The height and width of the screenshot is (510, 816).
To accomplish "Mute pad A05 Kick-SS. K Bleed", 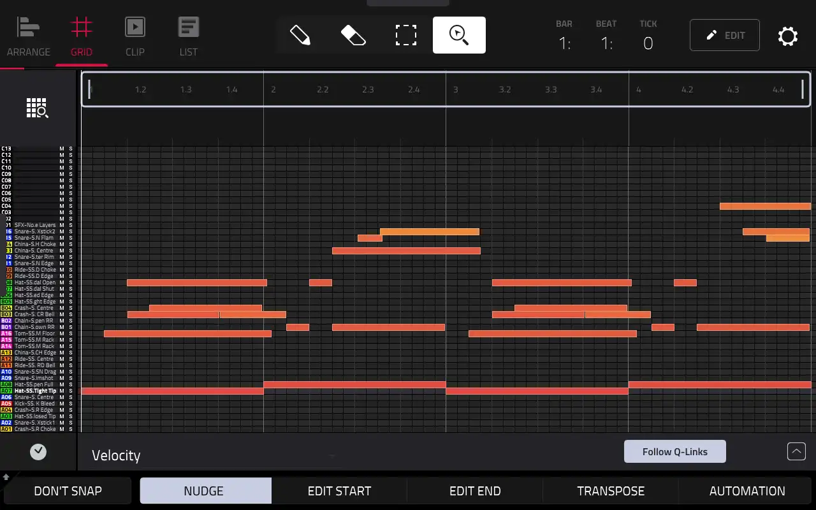I will 62,404.
